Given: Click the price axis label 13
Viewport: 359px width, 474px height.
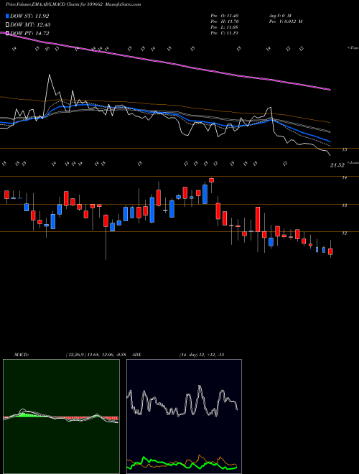Looking at the screenshot, I should [x=345, y=205].
